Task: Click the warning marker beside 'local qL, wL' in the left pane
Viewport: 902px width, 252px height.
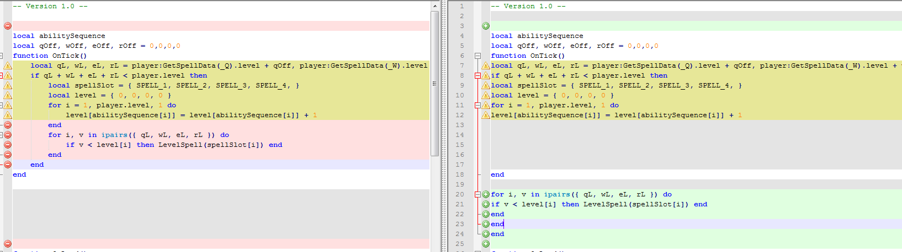Action: pyautogui.click(x=8, y=65)
